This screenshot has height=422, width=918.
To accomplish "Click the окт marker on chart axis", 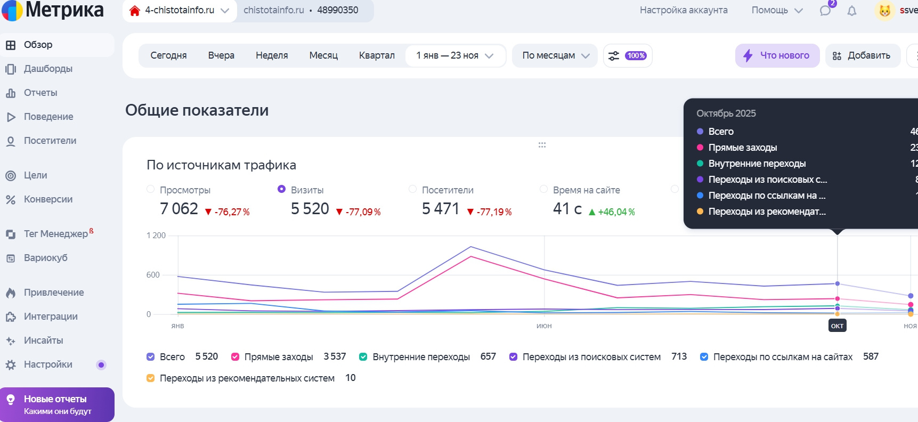I will (x=837, y=326).
